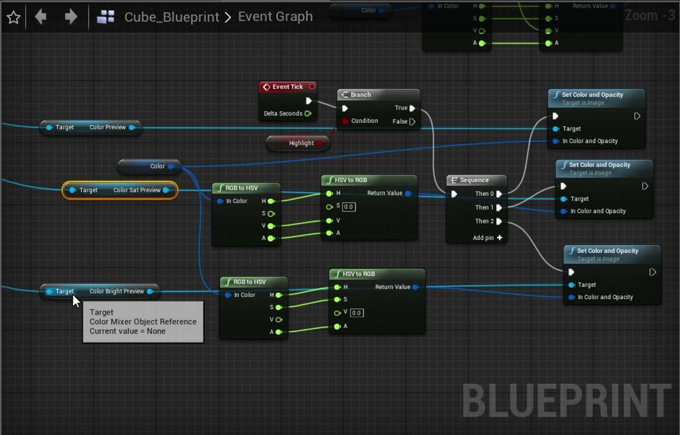Click the Branch Condition input pin

point(345,121)
